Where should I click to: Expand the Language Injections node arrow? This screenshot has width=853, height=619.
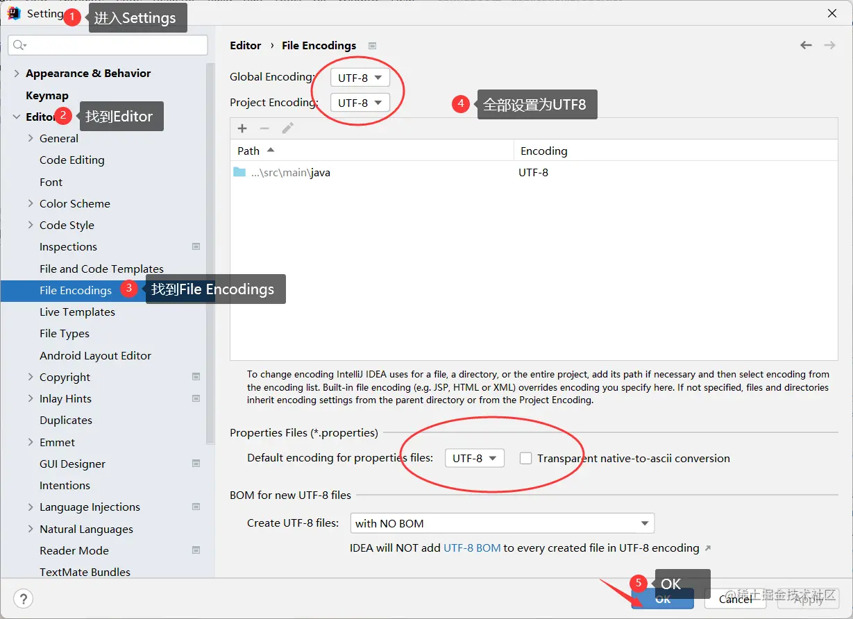(31, 507)
